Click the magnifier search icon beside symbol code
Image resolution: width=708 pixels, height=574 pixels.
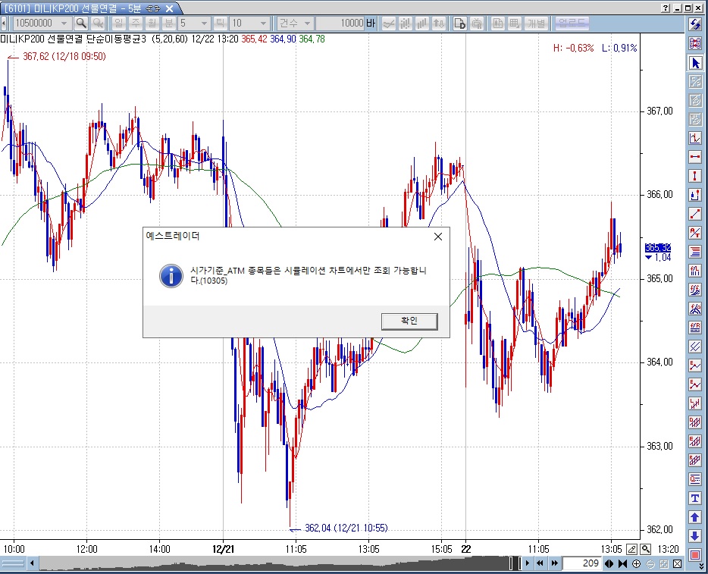[80, 24]
